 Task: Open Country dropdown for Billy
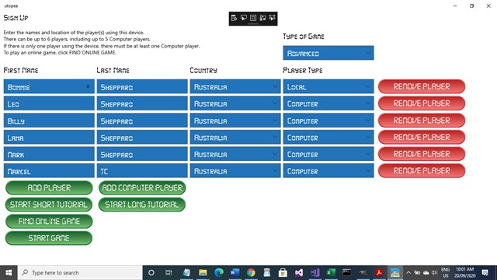click(x=235, y=121)
